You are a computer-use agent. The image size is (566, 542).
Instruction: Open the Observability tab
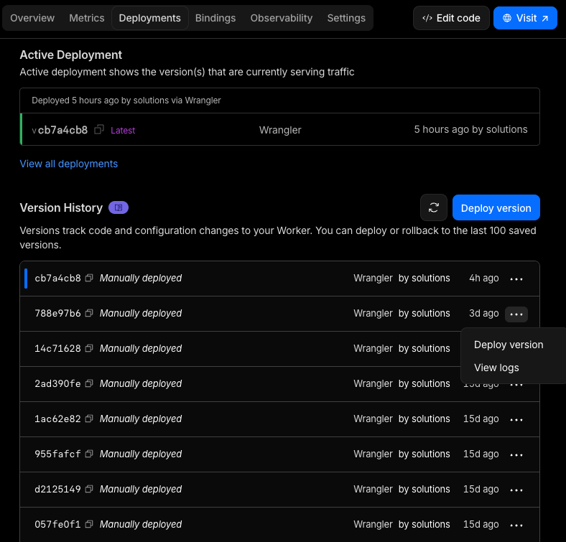pos(281,18)
